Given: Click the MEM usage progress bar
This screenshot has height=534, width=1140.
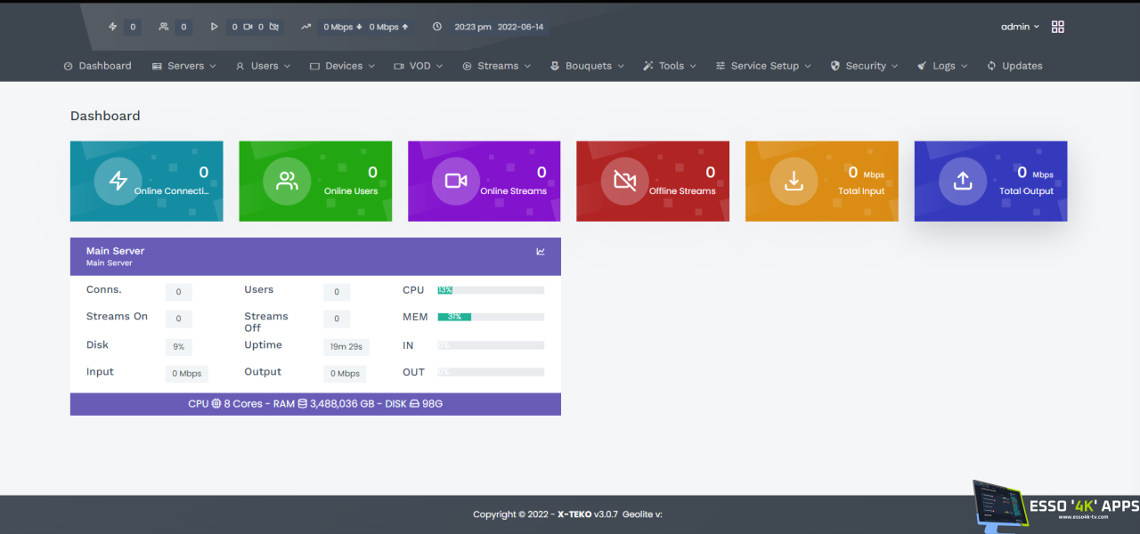Looking at the screenshot, I should pos(491,317).
